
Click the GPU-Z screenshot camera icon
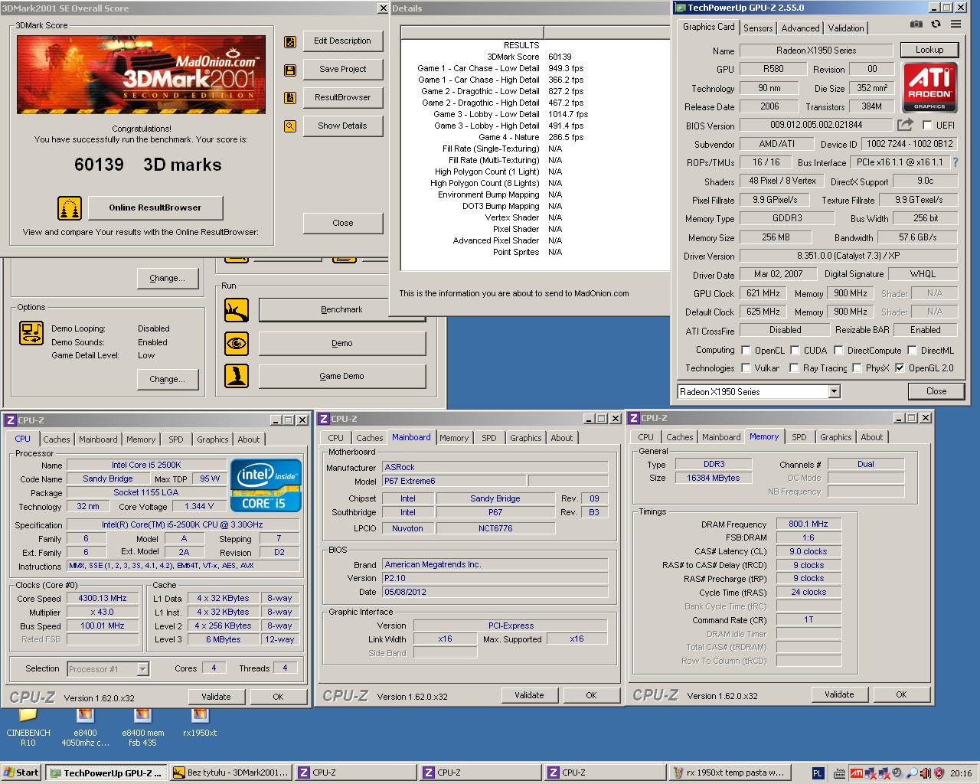[x=916, y=24]
